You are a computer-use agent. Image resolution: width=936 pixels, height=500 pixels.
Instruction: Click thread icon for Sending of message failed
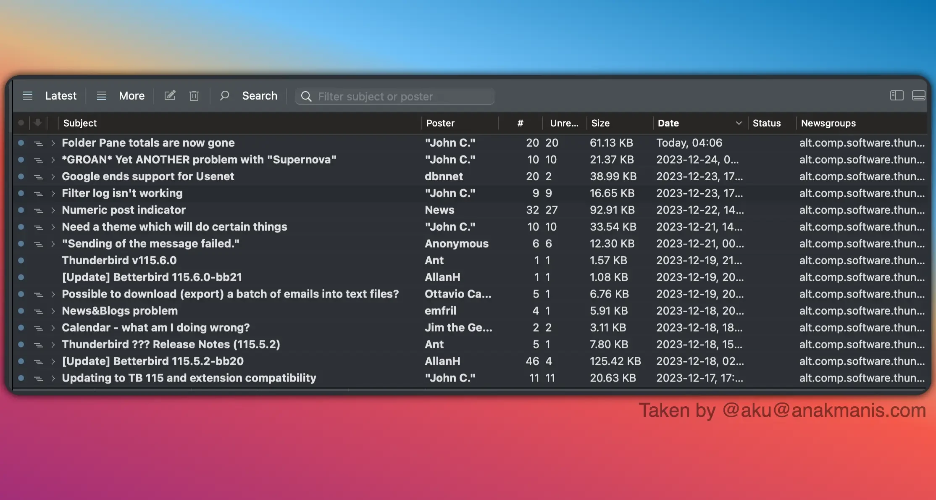pos(38,244)
